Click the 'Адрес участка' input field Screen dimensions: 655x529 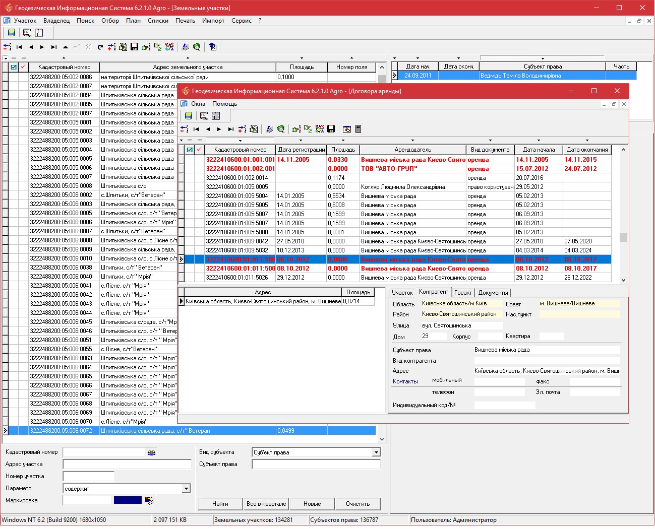point(127,465)
